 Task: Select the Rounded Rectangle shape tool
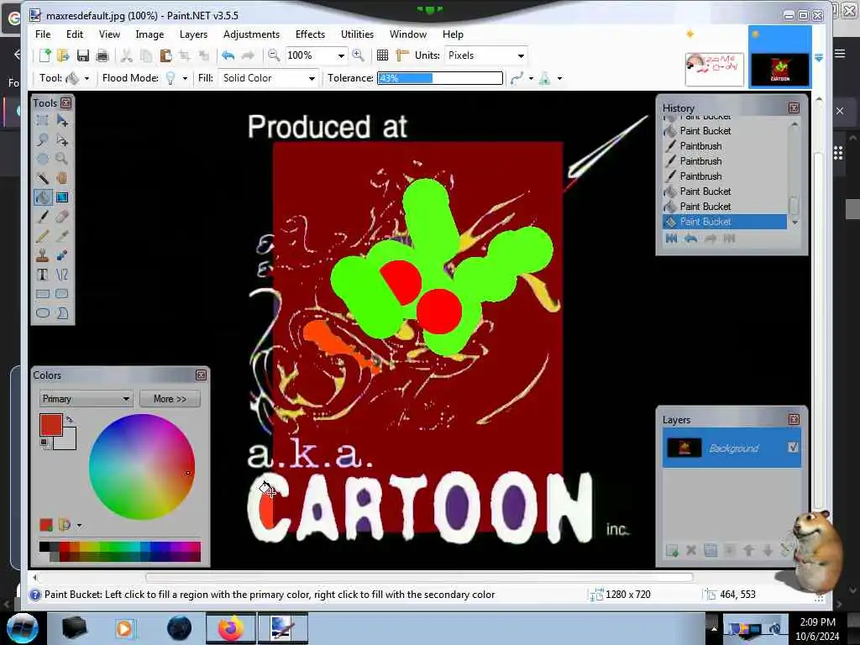pyautogui.click(x=62, y=294)
